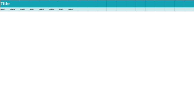Select the Column 5 header cell
Image resolution: width=194 pixels, height=109 pixels.
pos(44,9)
